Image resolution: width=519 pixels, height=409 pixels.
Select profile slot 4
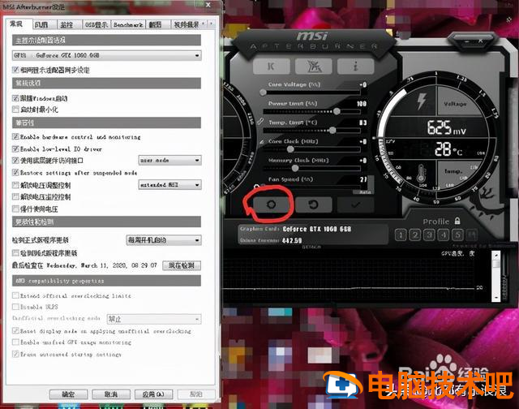[444, 235]
